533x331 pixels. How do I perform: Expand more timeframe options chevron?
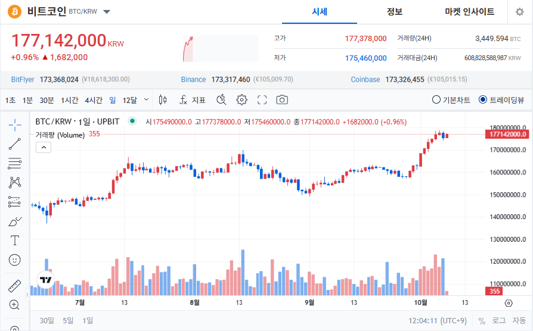146,99
